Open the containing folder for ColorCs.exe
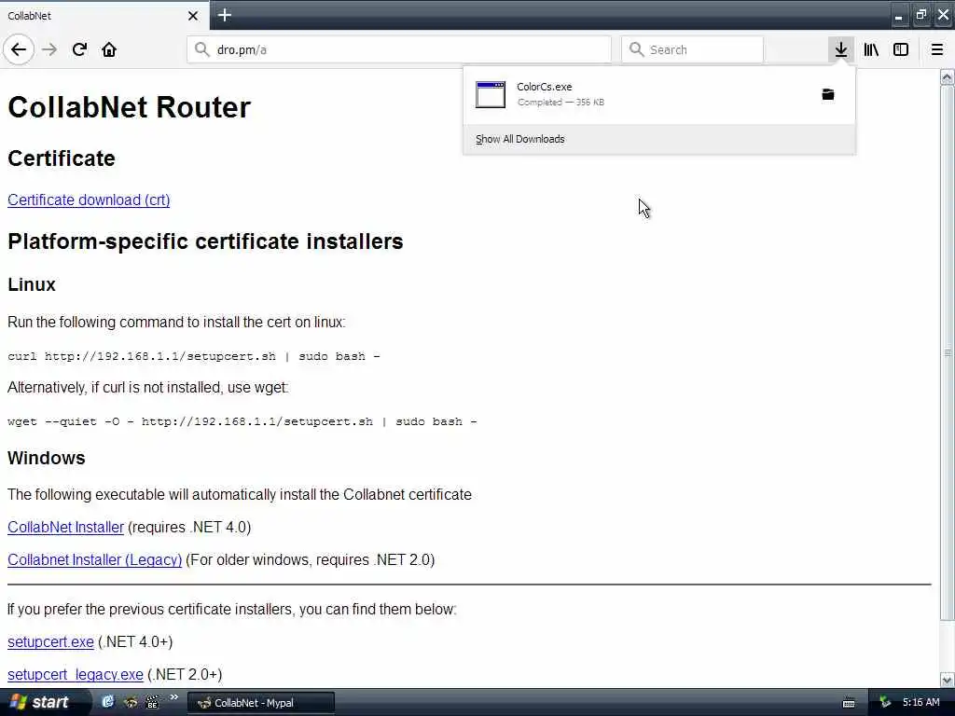This screenshot has width=955, height=716. click(828, 94)
